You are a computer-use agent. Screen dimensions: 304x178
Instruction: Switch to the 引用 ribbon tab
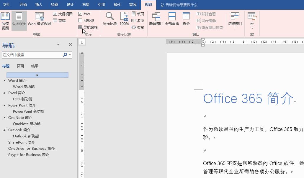[101, 5]
